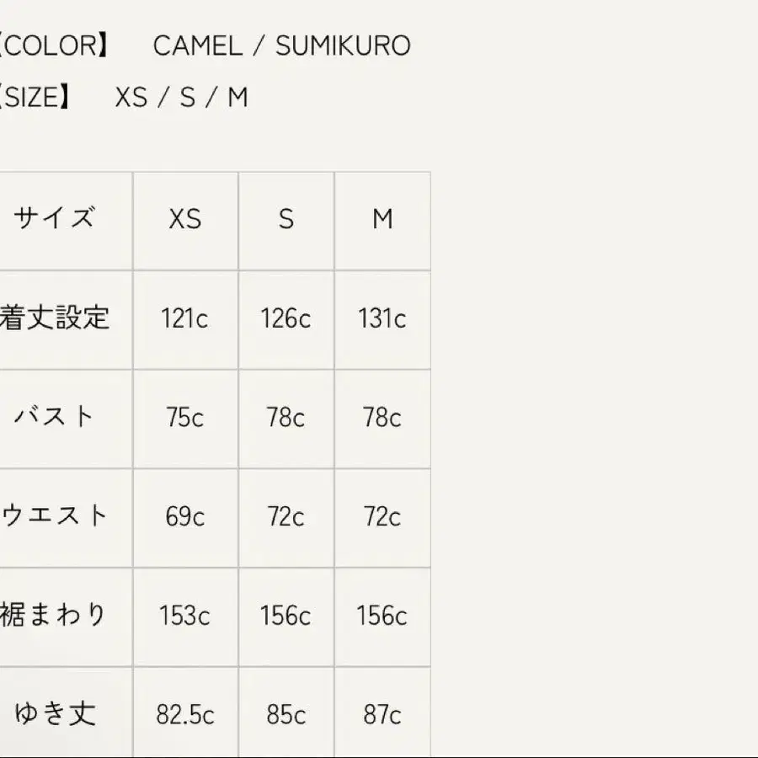Select the SIZE label heading
Image resolution: width=758 pixels, height=758 pixels.
click(35, 98)
